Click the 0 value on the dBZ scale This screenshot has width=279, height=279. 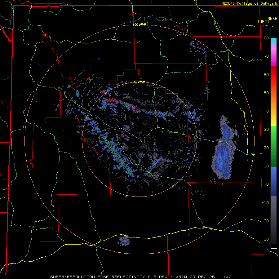pos(268,184)
